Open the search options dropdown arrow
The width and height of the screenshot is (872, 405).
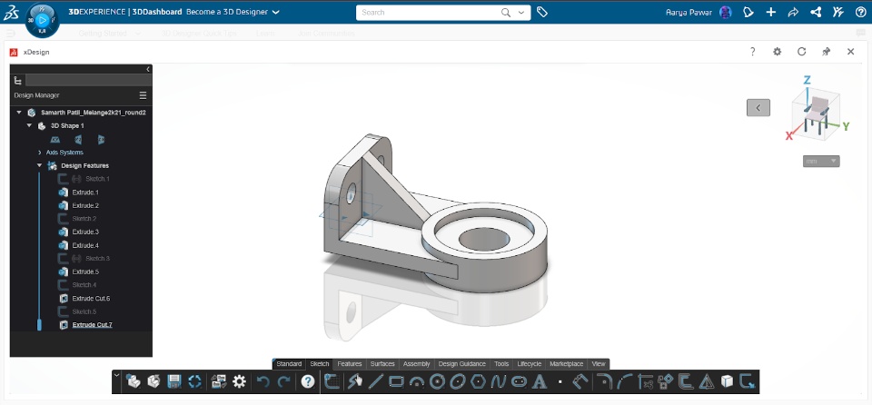(521, 12)
